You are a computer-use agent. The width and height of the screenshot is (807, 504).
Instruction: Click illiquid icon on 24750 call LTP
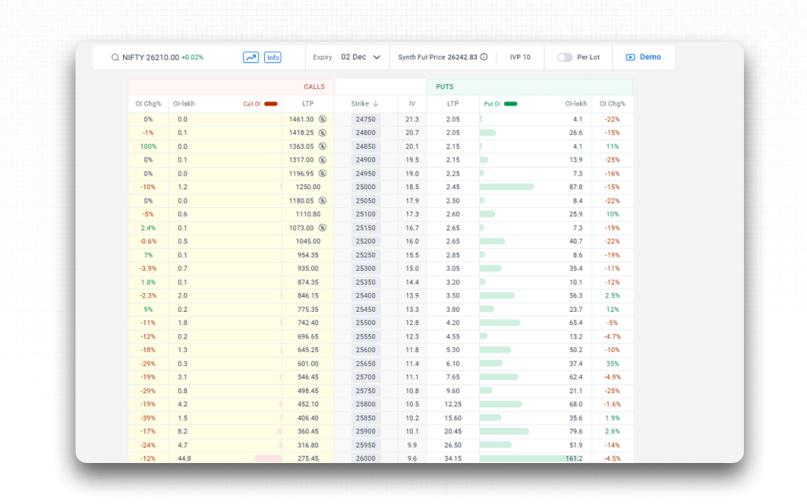click(322, 120)
